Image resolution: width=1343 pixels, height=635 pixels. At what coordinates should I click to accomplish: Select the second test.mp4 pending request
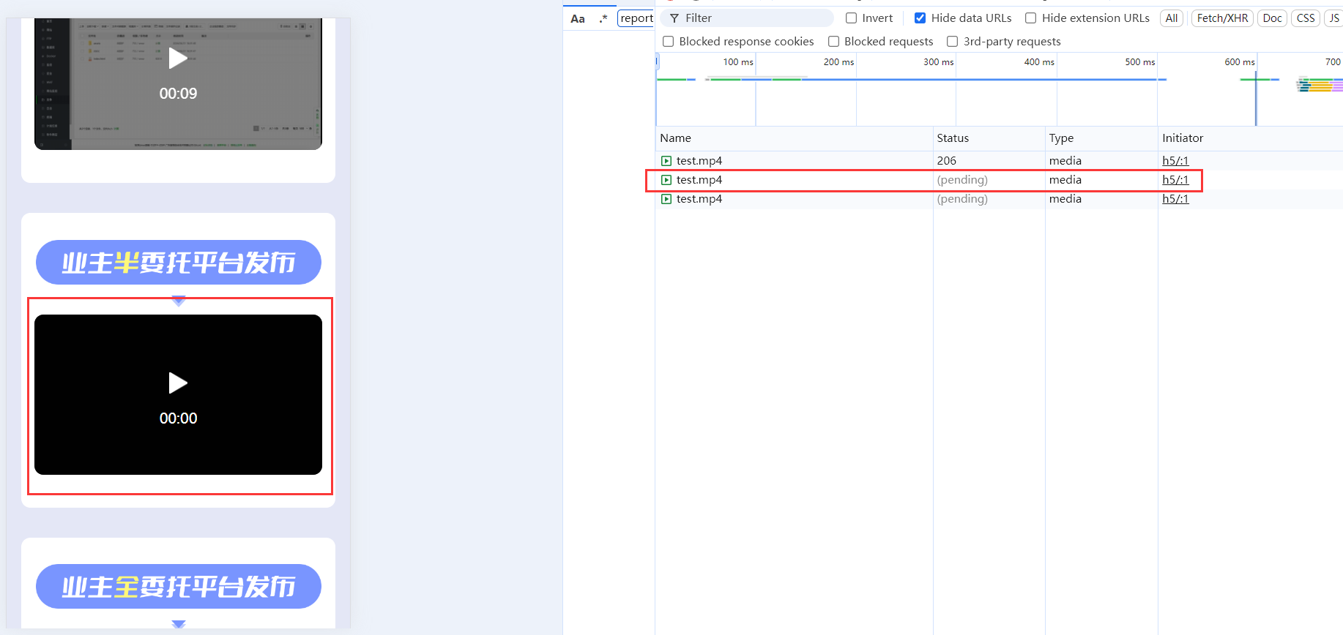999,180
